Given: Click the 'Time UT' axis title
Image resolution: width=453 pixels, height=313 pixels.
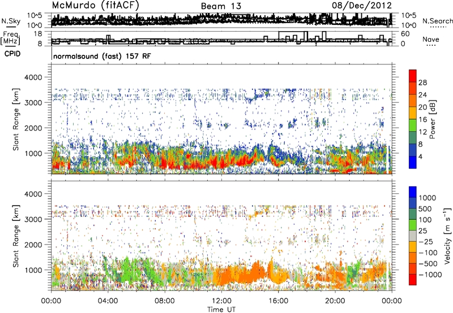Looking at the screenshot, I should pos(221,310).
